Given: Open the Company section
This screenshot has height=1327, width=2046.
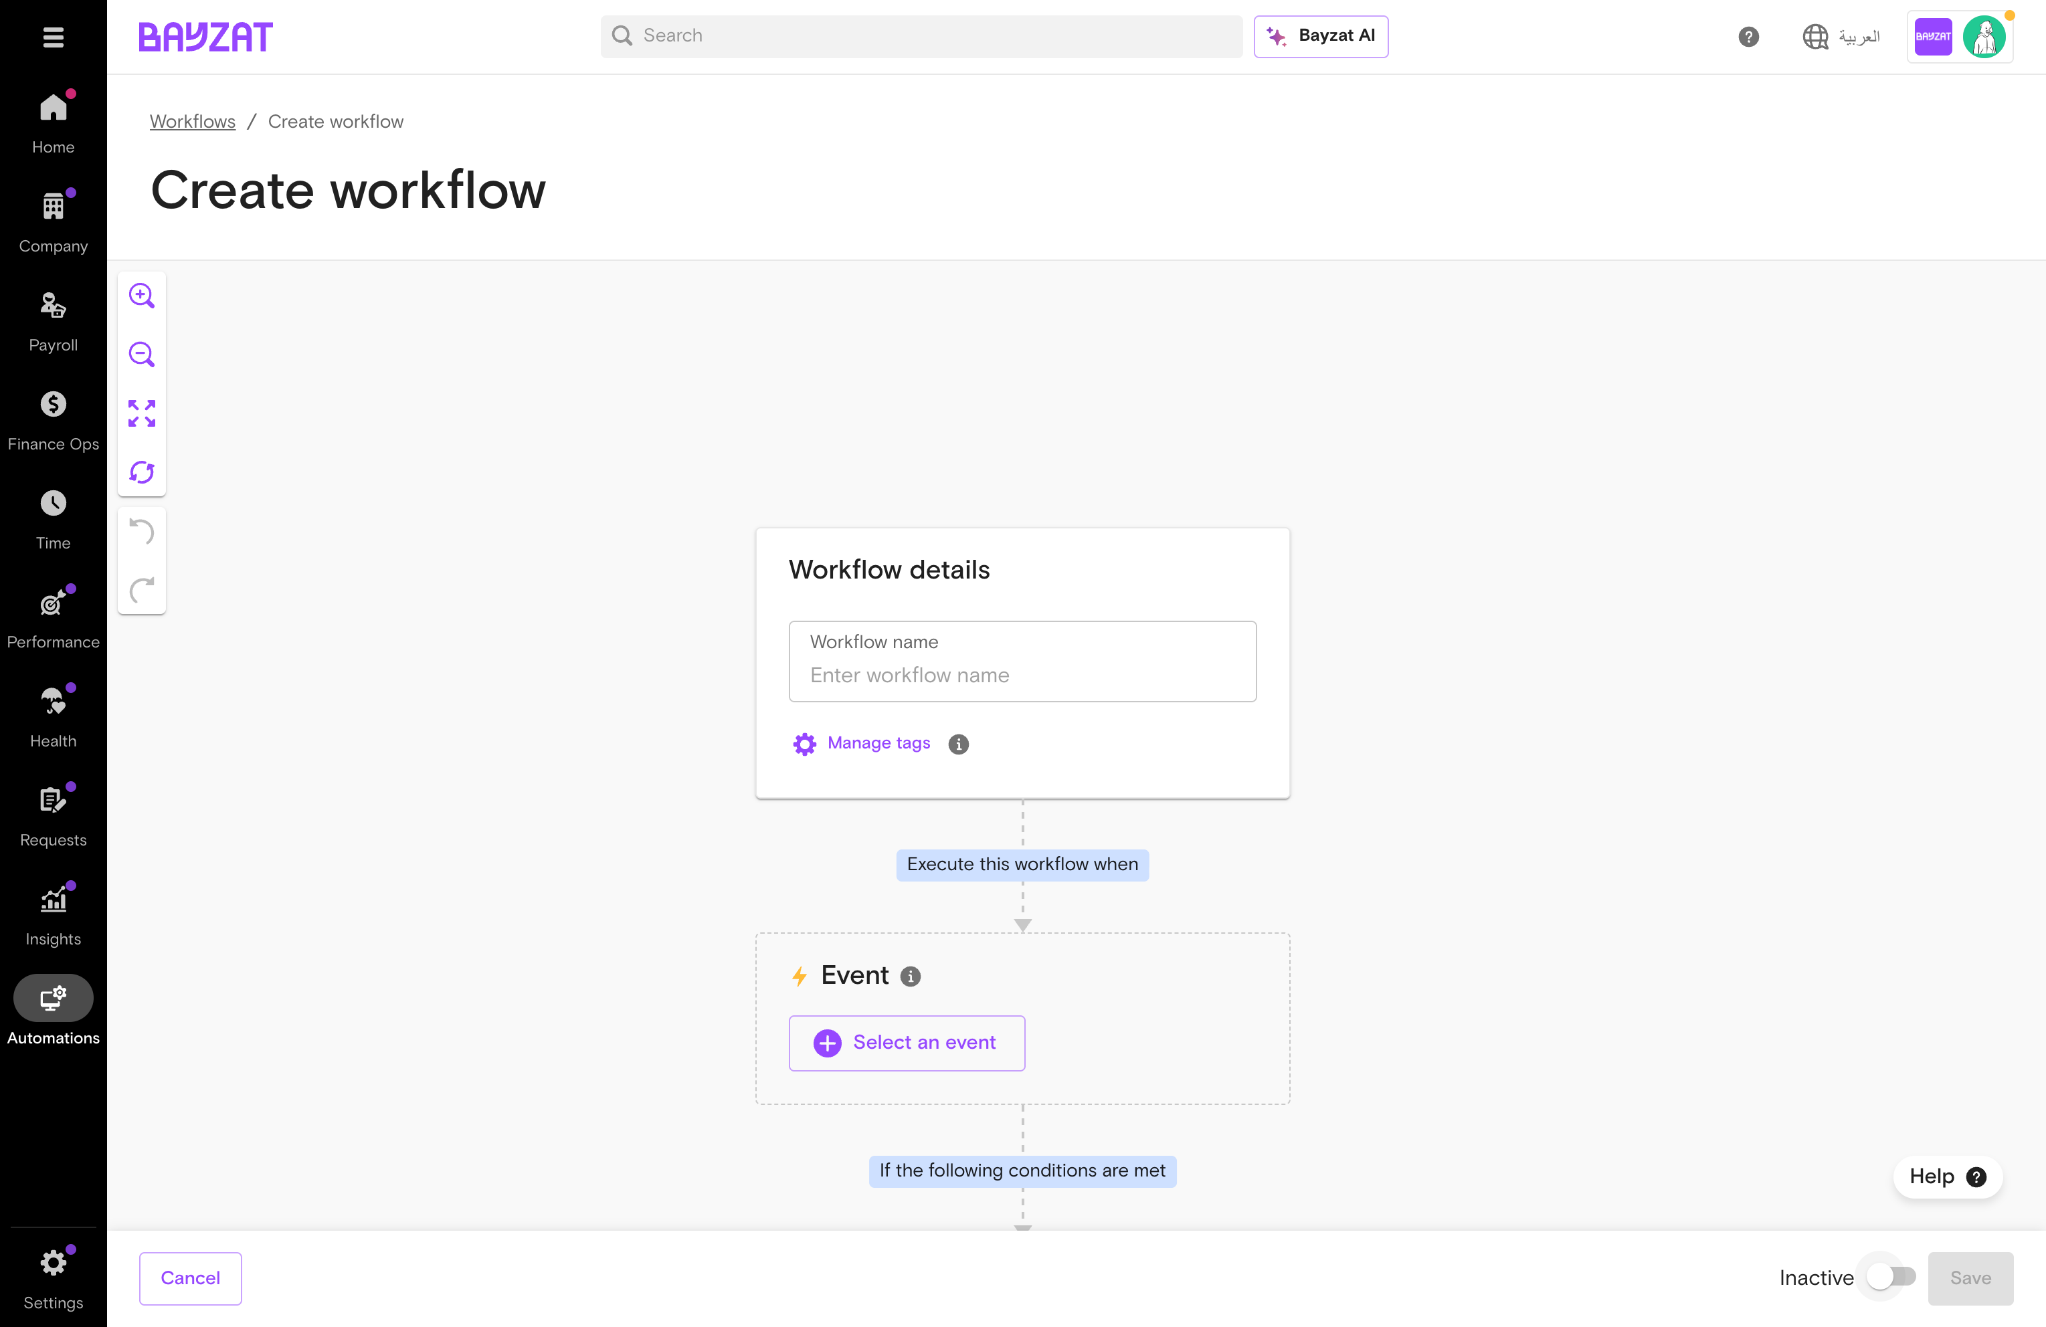Looking at the screenshot, I should [54, 222].
